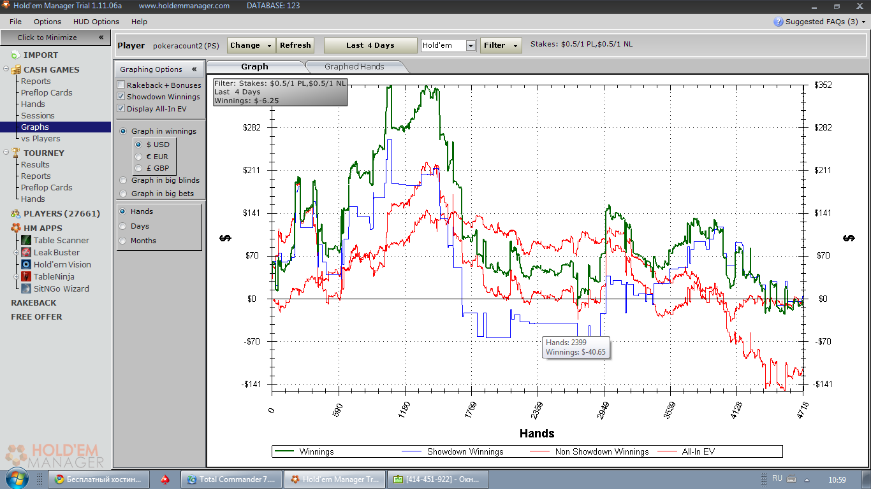The width and height of the screenshot is (871, 489).
Task: Choose the Days radio button
Action: (123, 226)
